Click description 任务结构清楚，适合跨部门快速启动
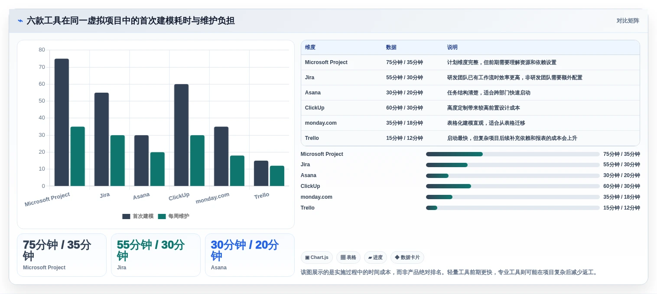The image size is (657, 294). [489, 93]
